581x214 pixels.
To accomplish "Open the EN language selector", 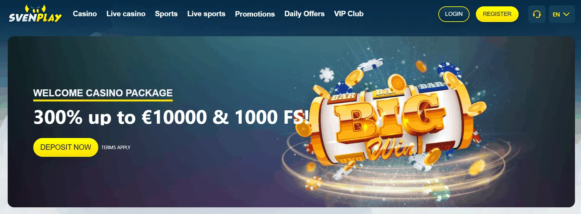I will click(562, 14).
